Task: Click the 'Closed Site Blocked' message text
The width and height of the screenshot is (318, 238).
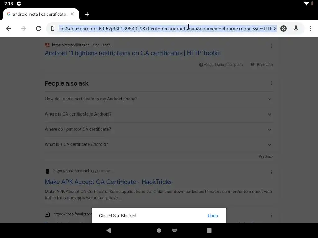Action: pos(118,216)
